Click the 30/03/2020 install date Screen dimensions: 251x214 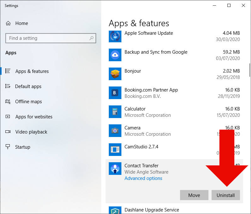coord(228,39)
